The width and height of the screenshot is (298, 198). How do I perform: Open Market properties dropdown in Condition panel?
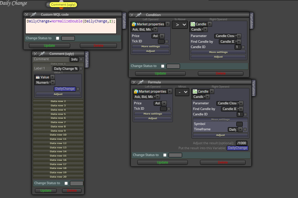(x=168, y=24)
